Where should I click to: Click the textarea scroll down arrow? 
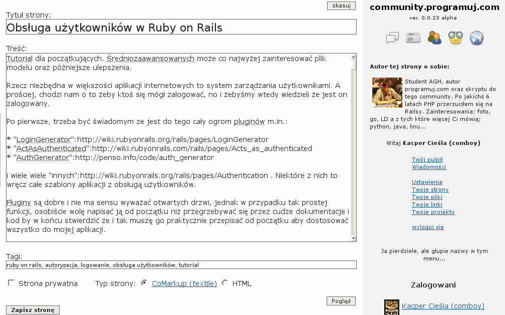coord(353,238)
